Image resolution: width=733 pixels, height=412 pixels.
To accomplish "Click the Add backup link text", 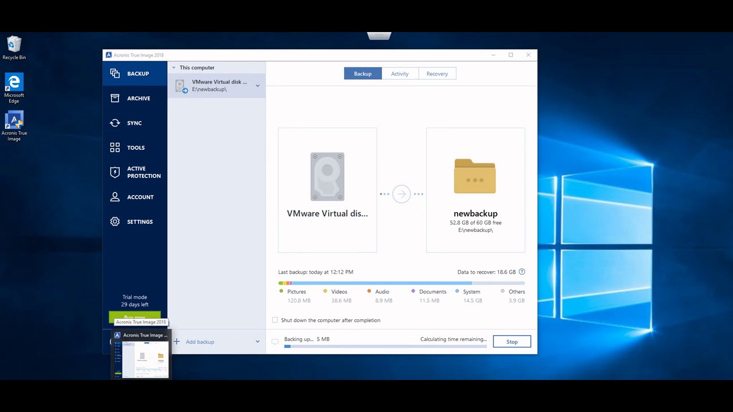I will point(200,342).
